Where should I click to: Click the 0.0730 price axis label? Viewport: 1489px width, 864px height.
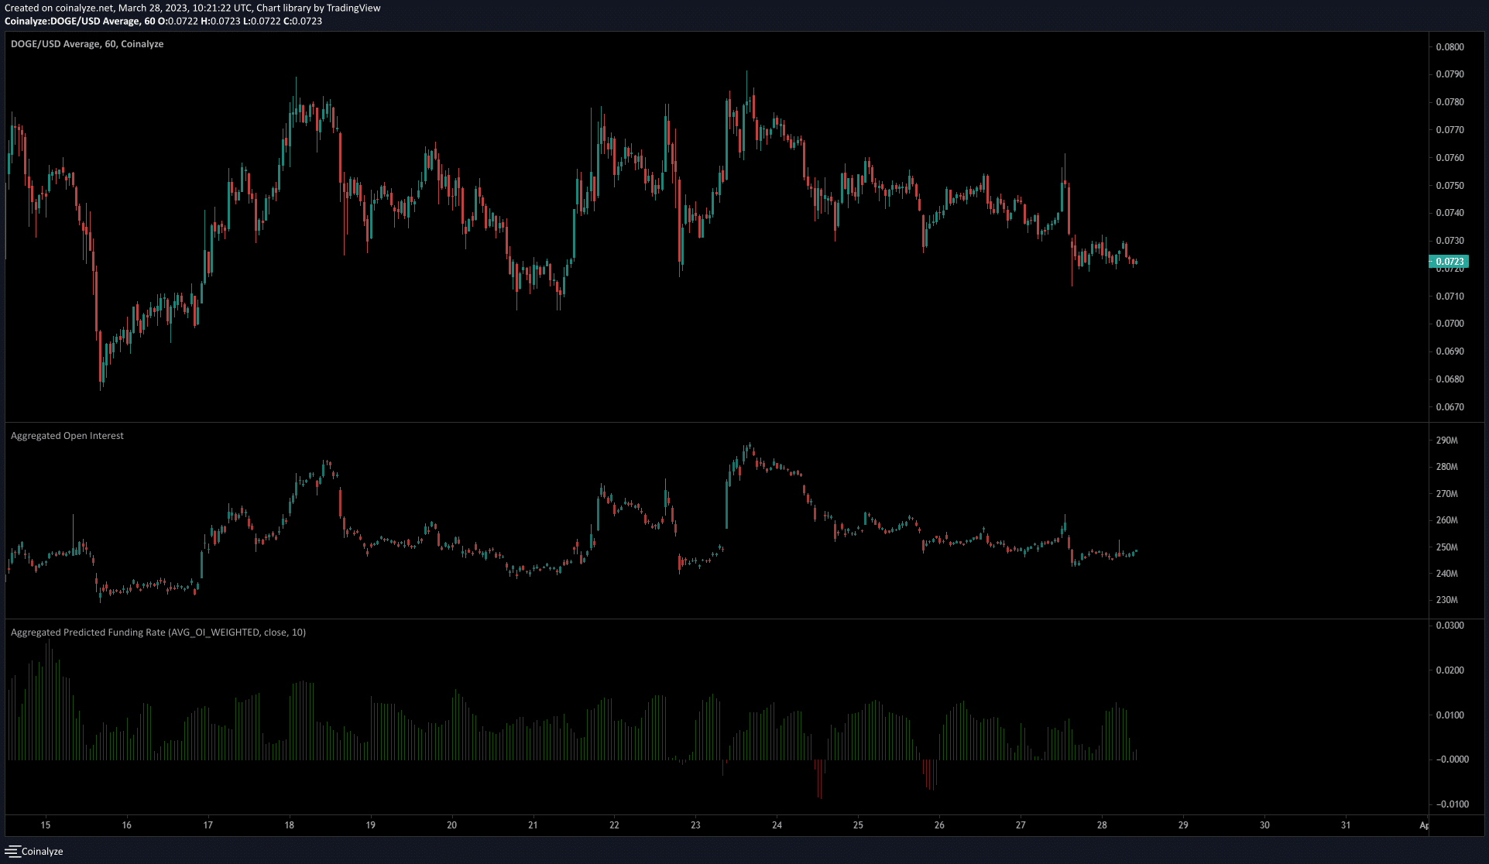[1450, 241]
